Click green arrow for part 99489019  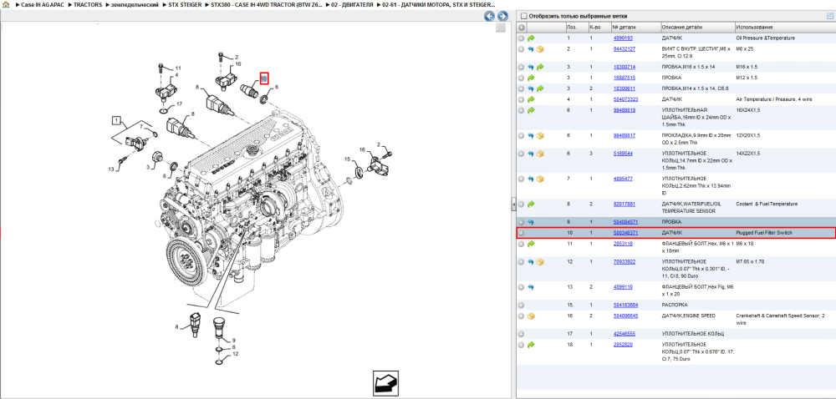531,110
